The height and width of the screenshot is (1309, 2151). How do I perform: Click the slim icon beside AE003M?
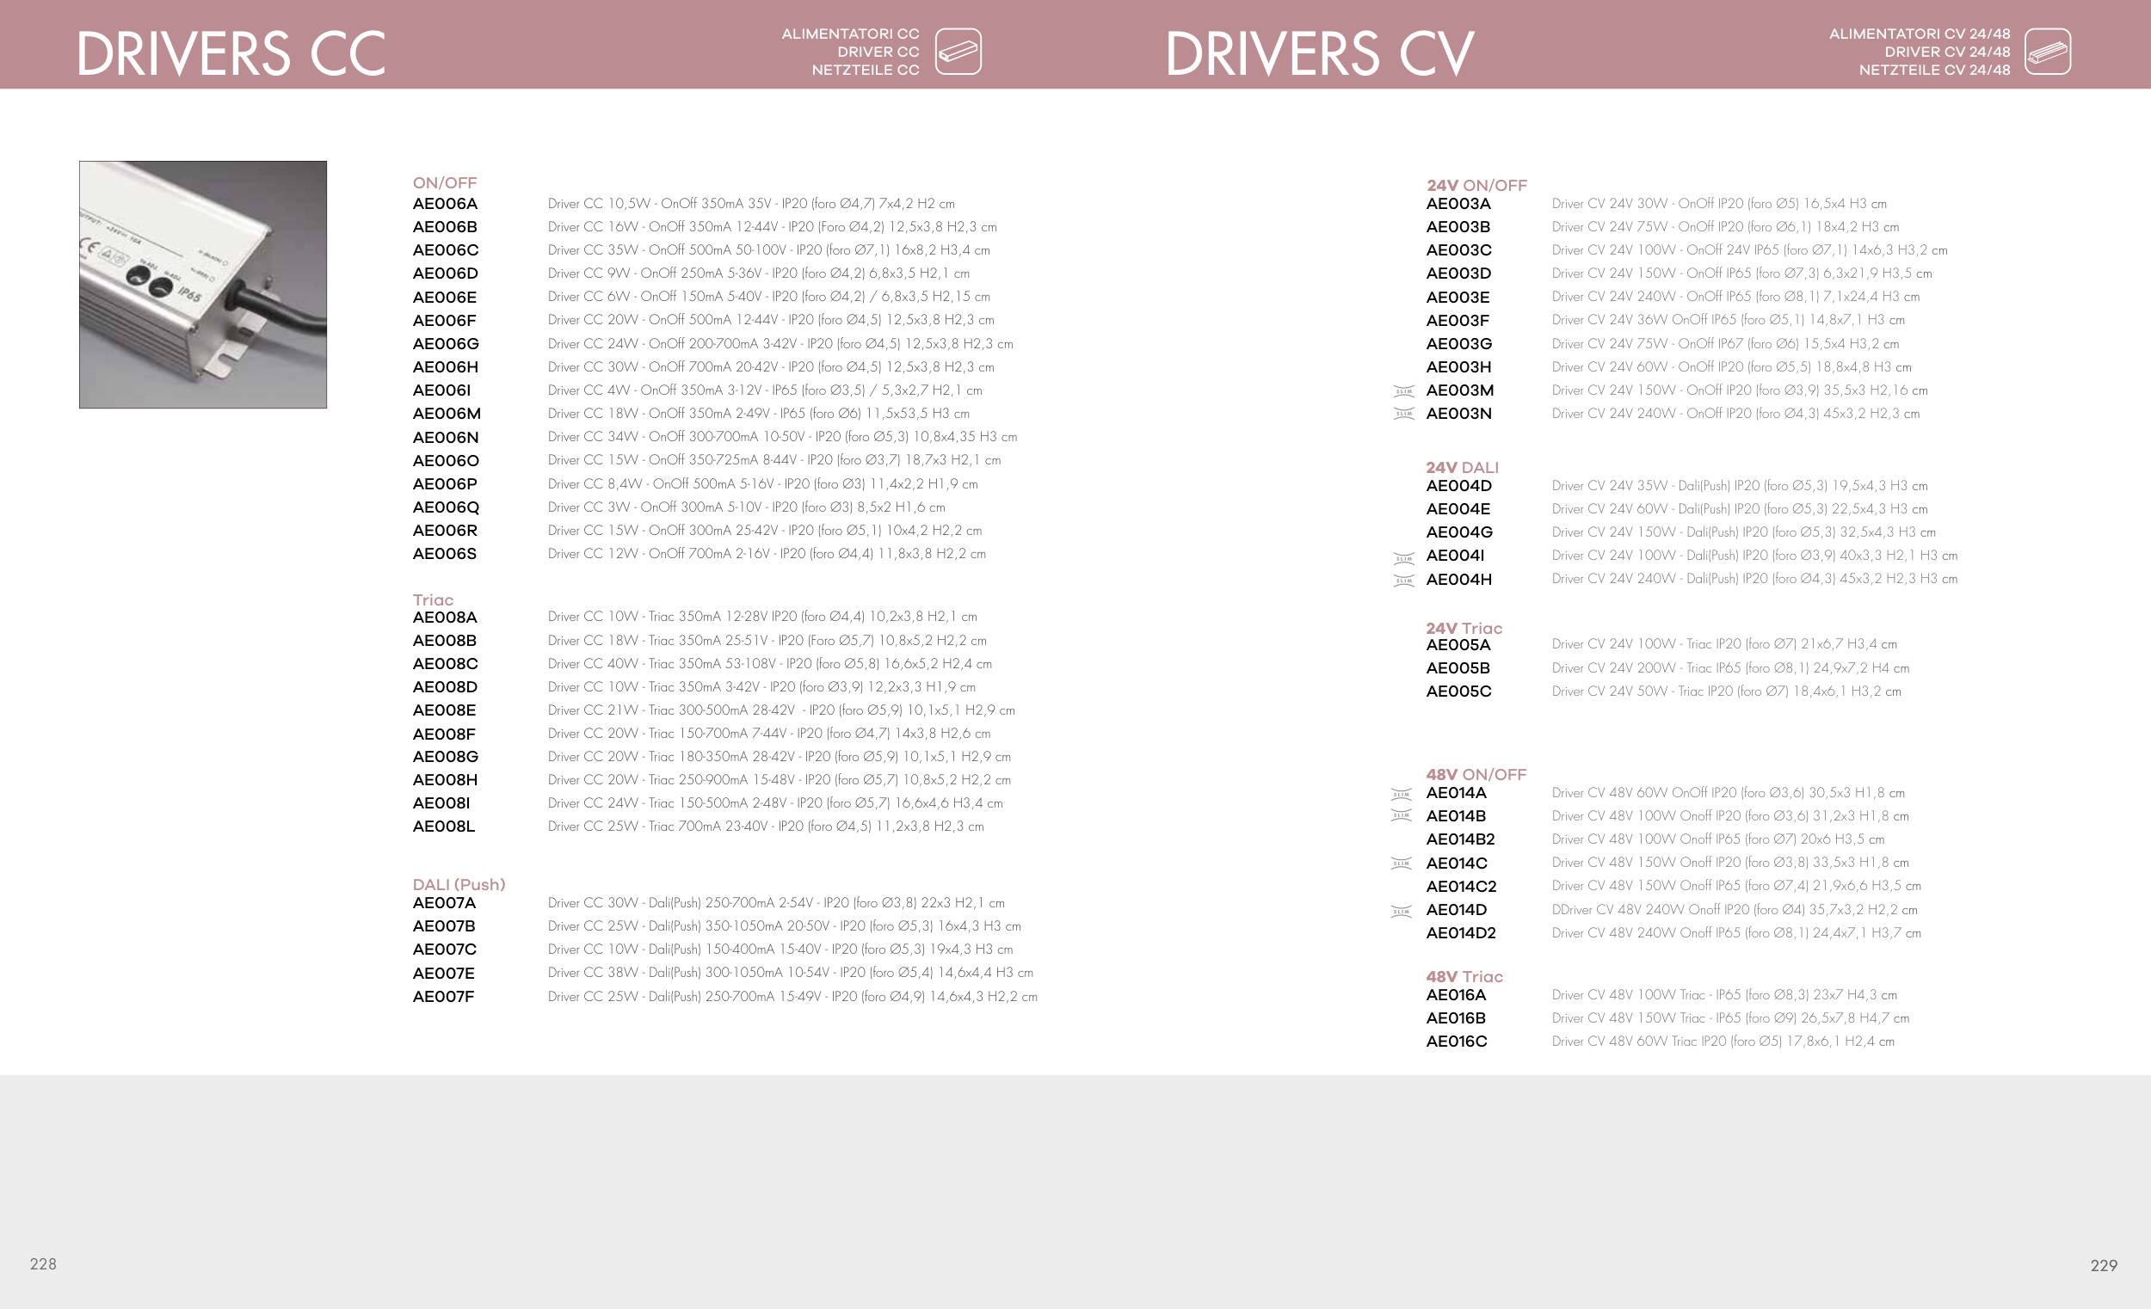(x=1403, y=391)
